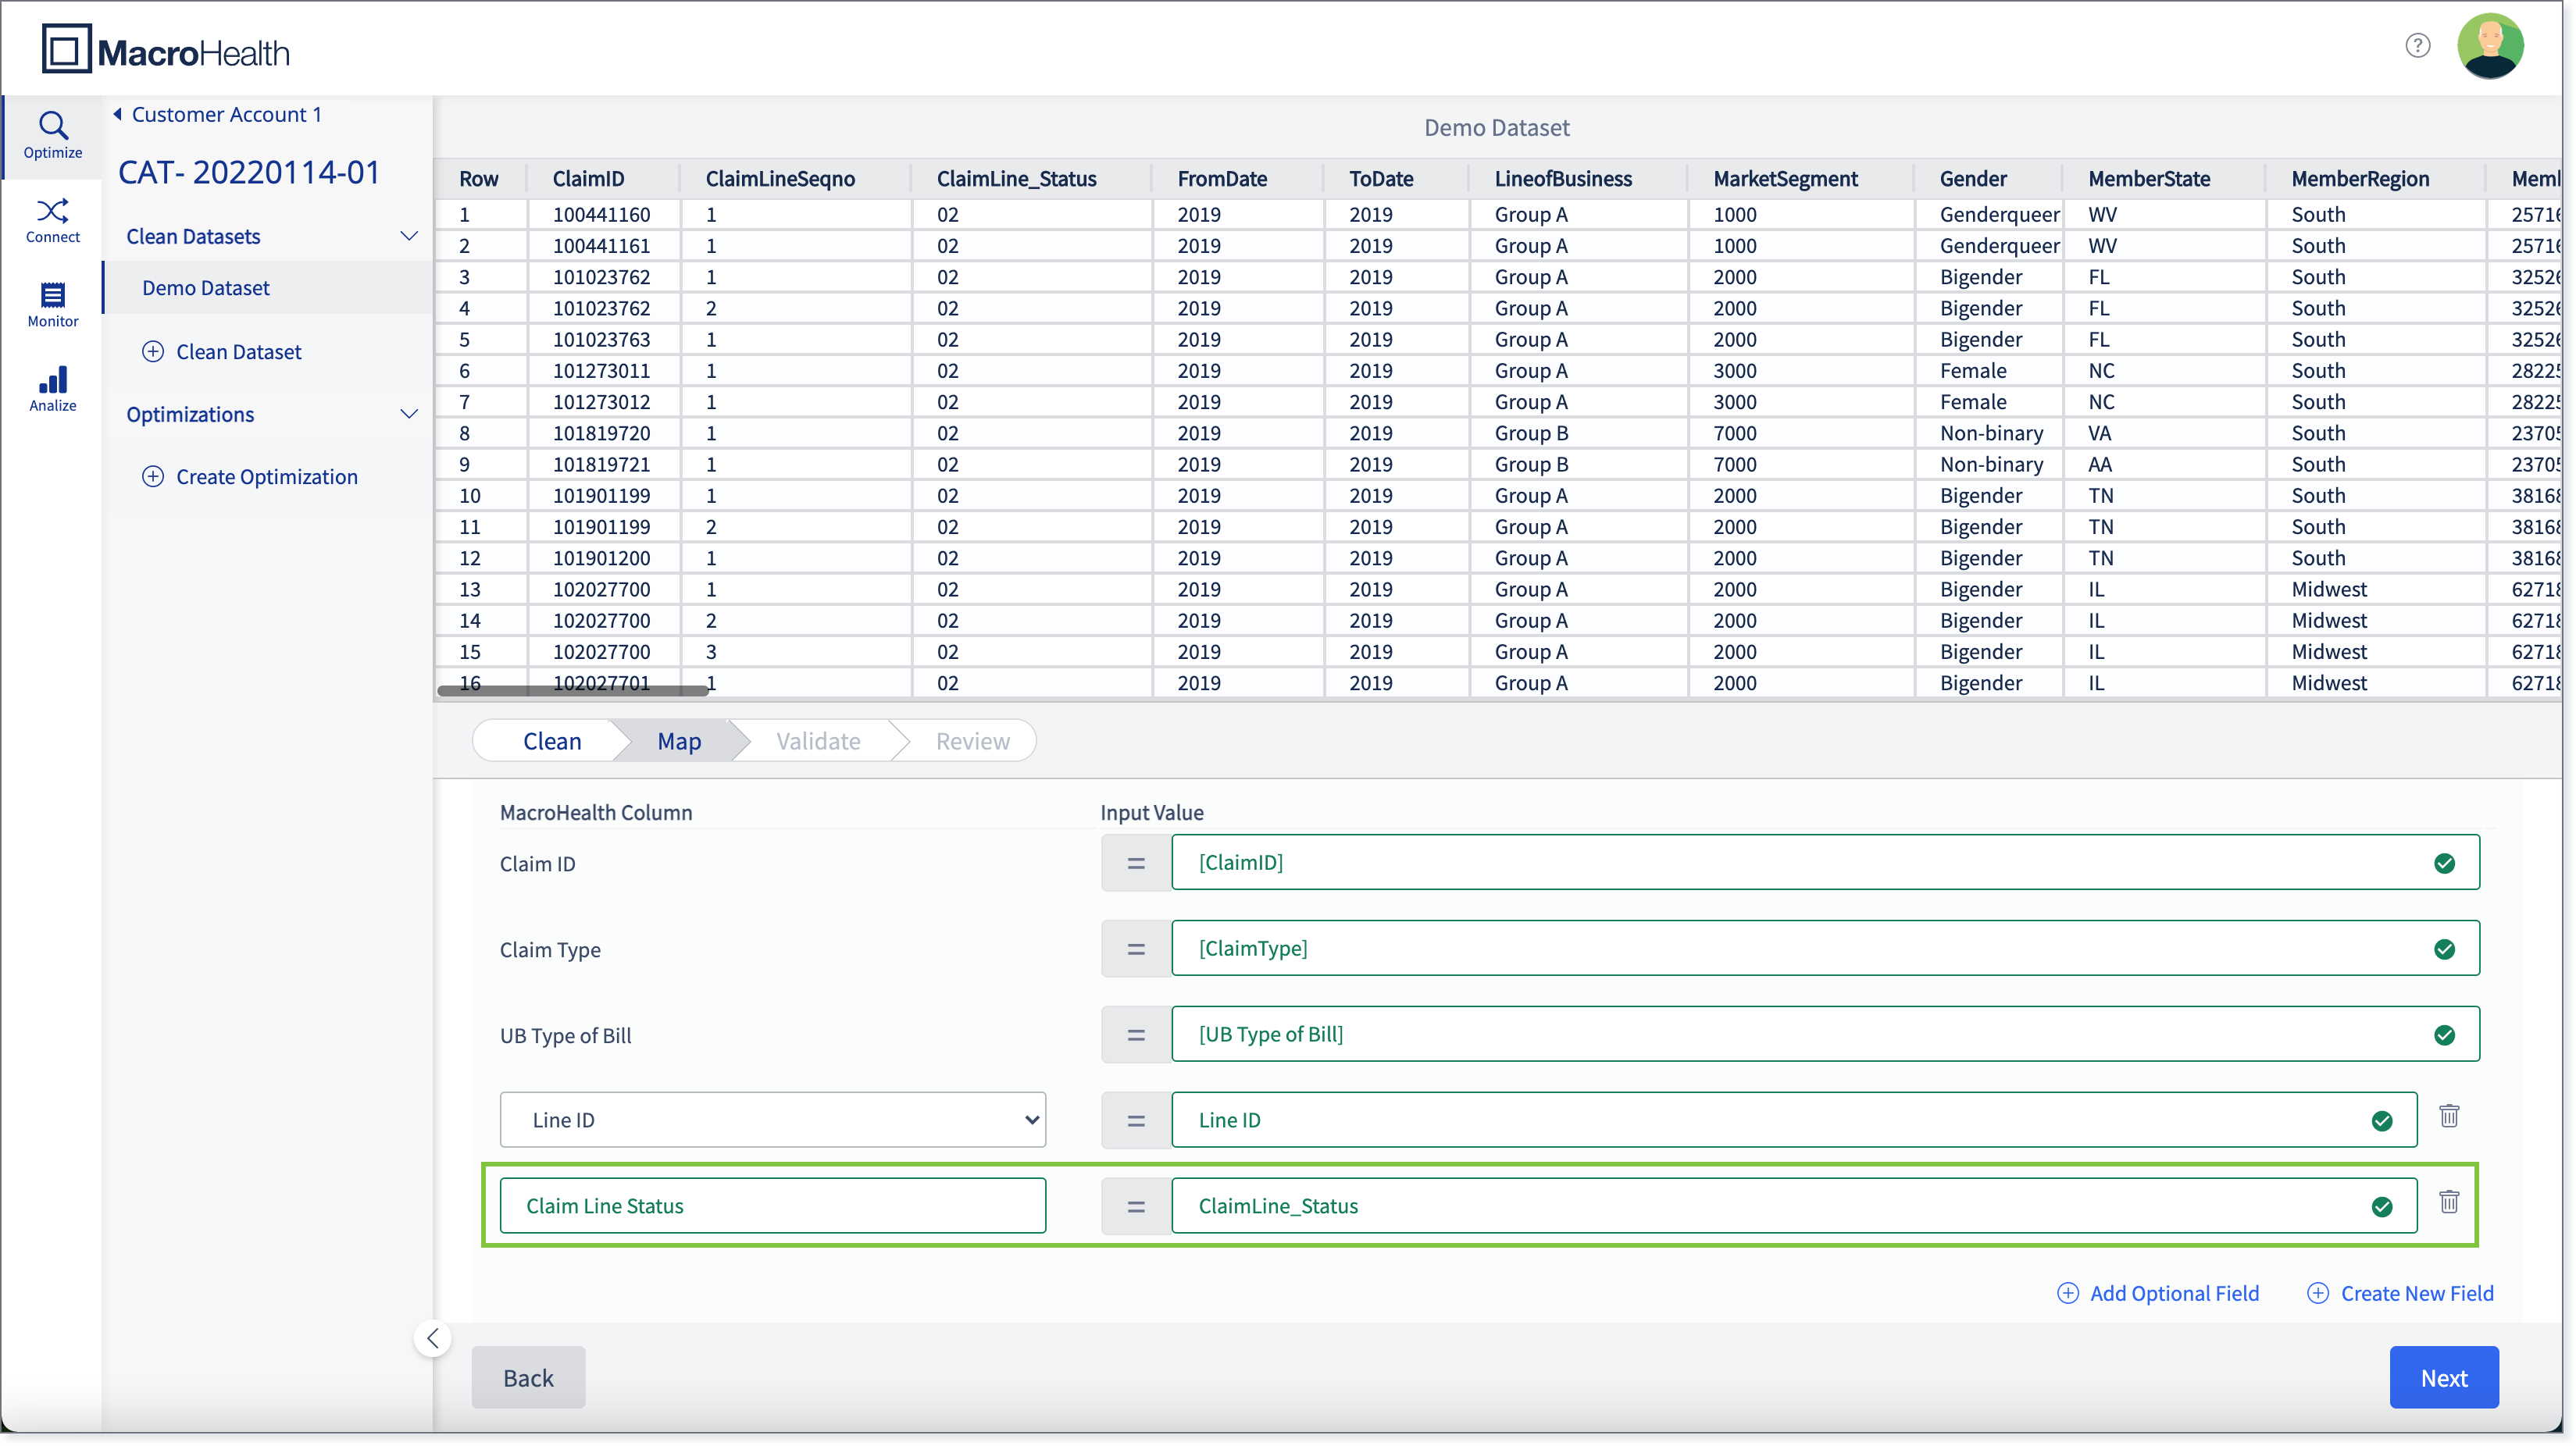The height and width of the screenshot is (1446, 2576).
Task: Click the MemberRegion column header
Action: (x=2360, y=179)
